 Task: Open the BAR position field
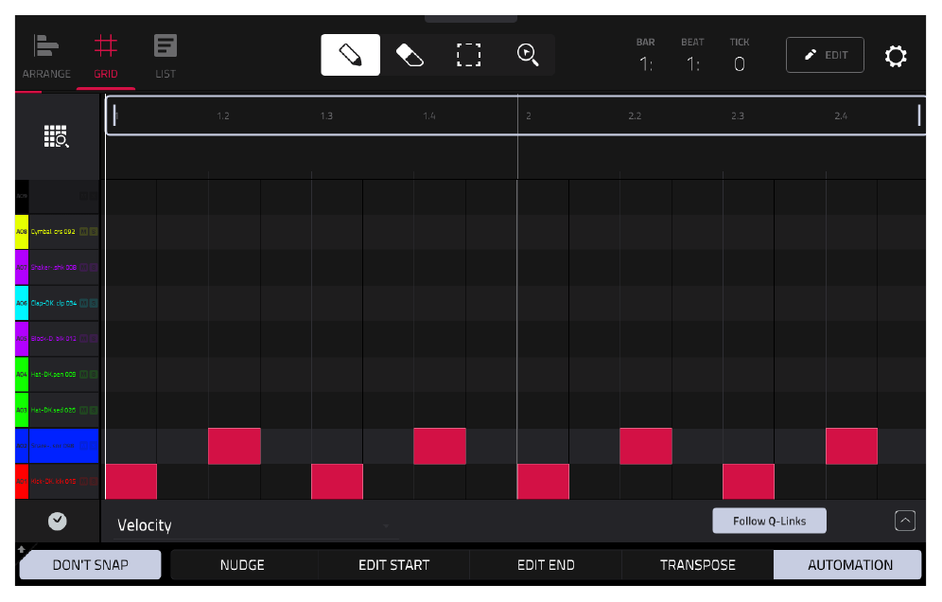pos(646,56)
